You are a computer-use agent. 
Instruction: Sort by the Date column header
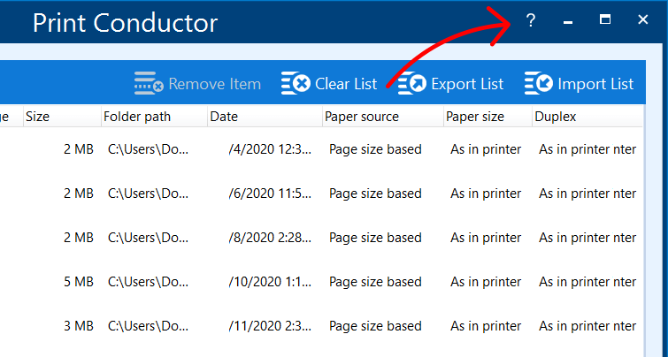[x=225, y=116]
